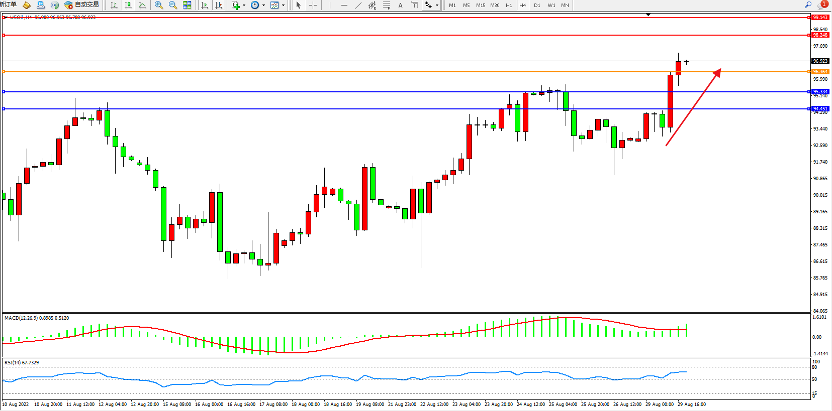Select the horizontal line drawing tool

click(344, 5)
